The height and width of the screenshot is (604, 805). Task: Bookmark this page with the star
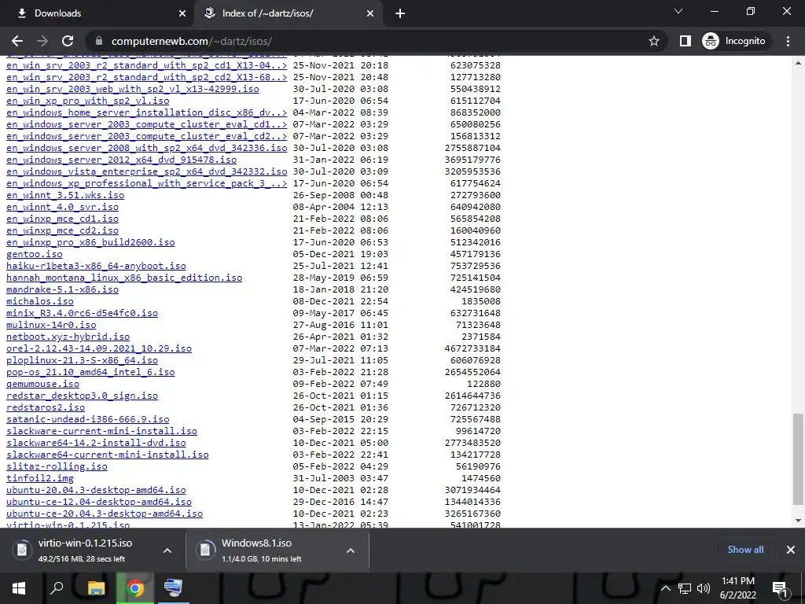click(653, 41)
